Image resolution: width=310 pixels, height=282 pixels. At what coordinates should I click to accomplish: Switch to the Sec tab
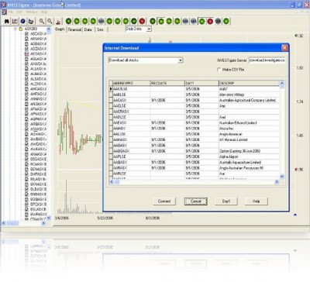100,29
